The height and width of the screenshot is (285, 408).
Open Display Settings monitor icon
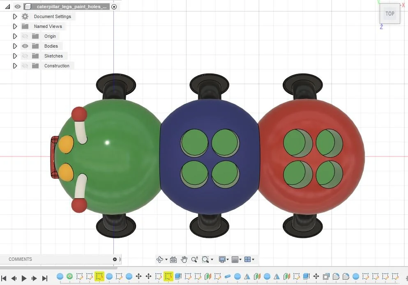point(222,259)
